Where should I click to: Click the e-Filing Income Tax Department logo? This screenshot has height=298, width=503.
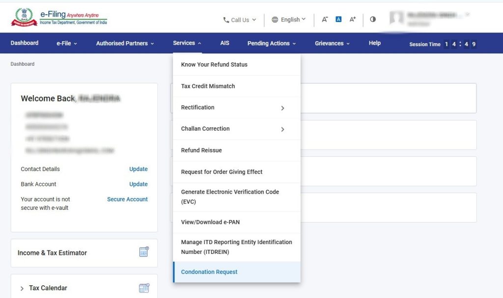tap(59, 17)
